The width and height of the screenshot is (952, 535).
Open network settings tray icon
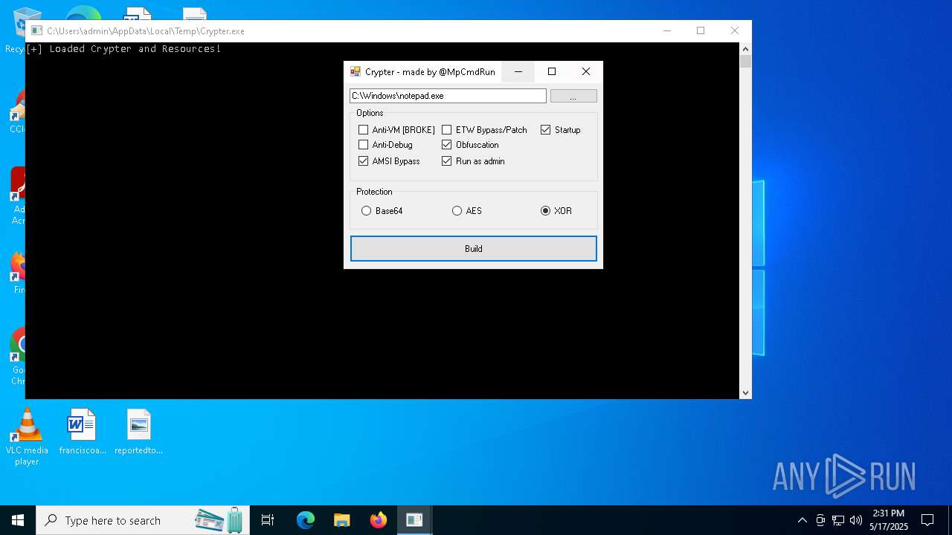click(x=838, y=520)
